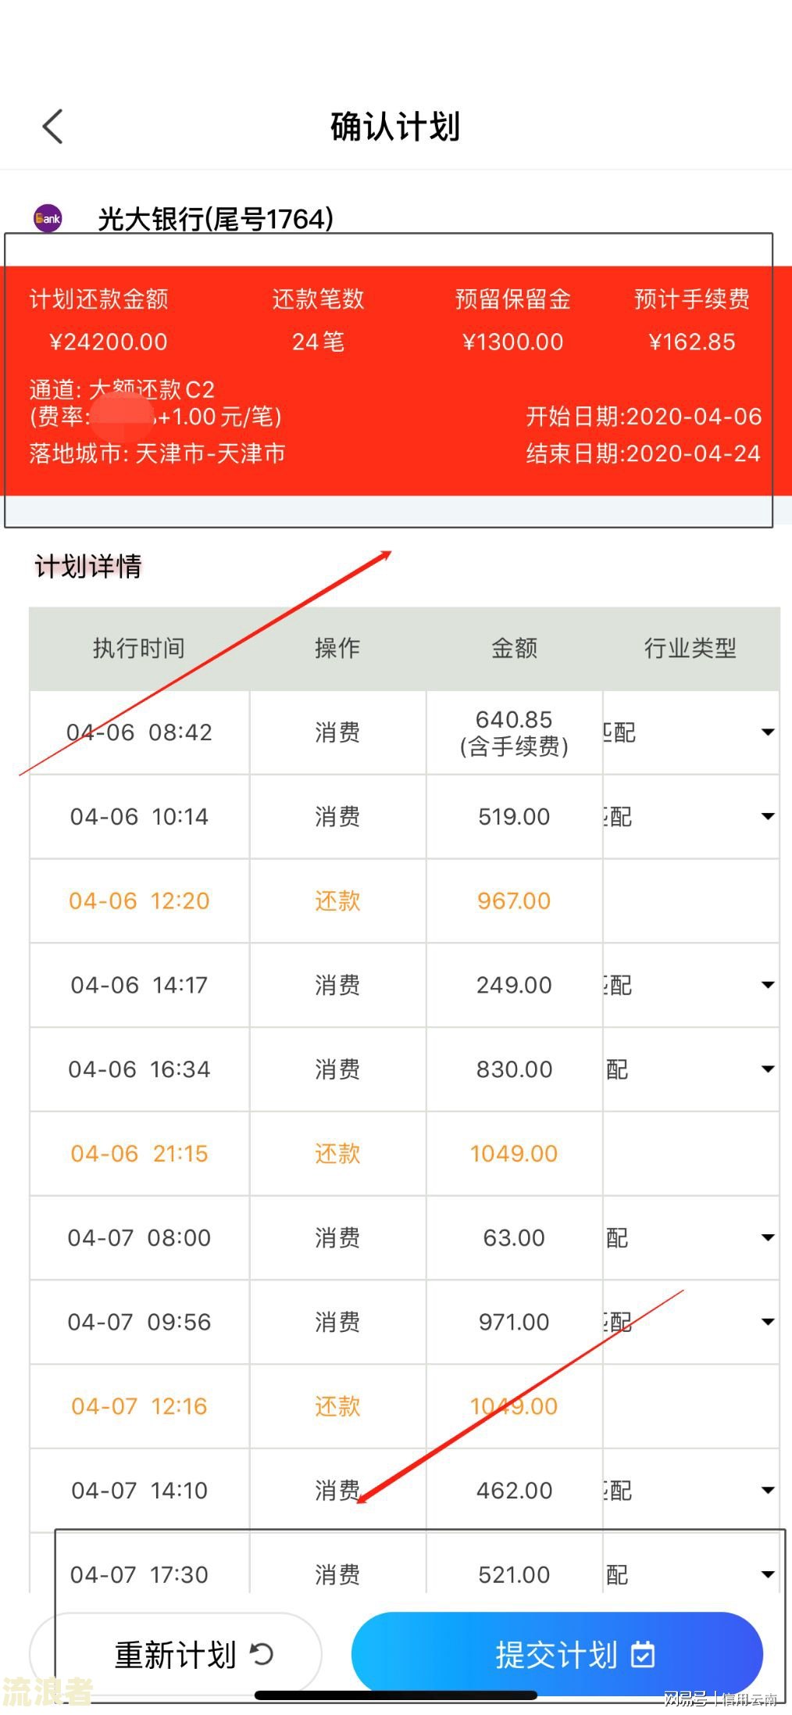Tap amount 249.00 cell
The height and width of the screenshot is (1715, 792).
coord(514,985)
